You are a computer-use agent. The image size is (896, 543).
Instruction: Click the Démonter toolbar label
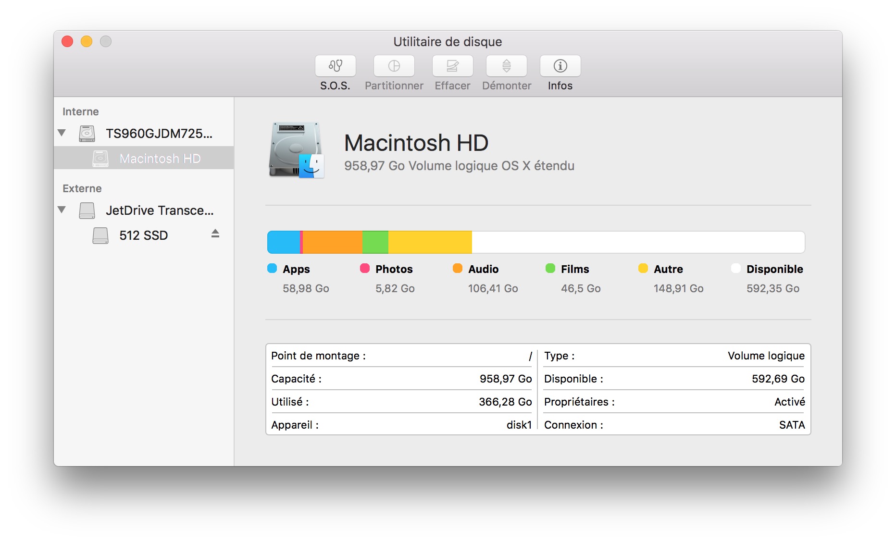click(507, 86)
